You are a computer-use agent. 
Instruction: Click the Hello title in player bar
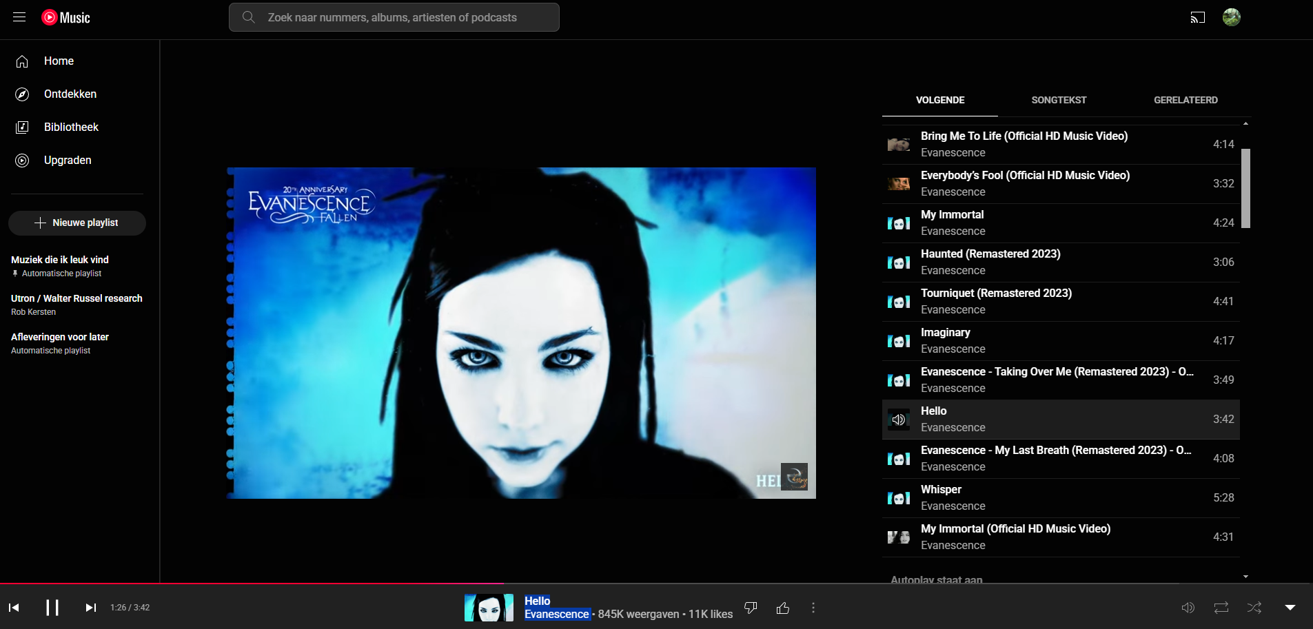(x=537, y=601)
